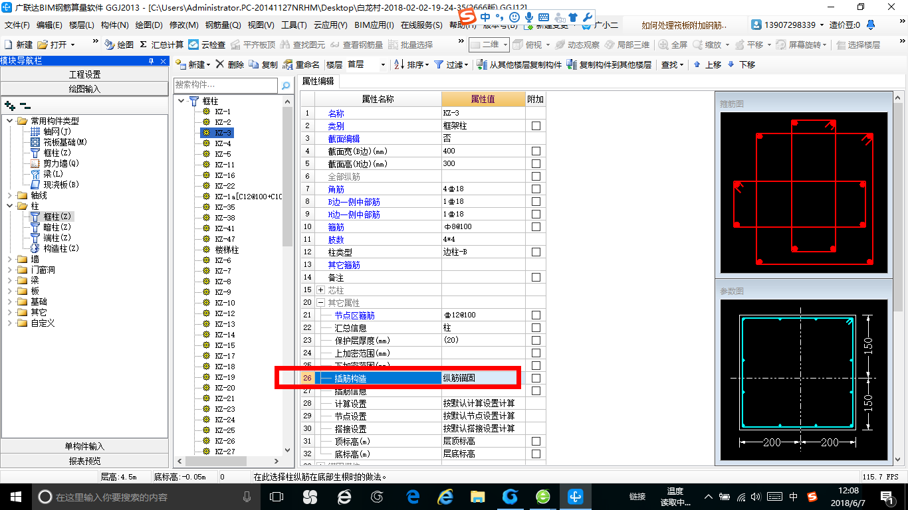Move component down with 下移
Viewport: 908px width, 510px height.
click(741, 64)
